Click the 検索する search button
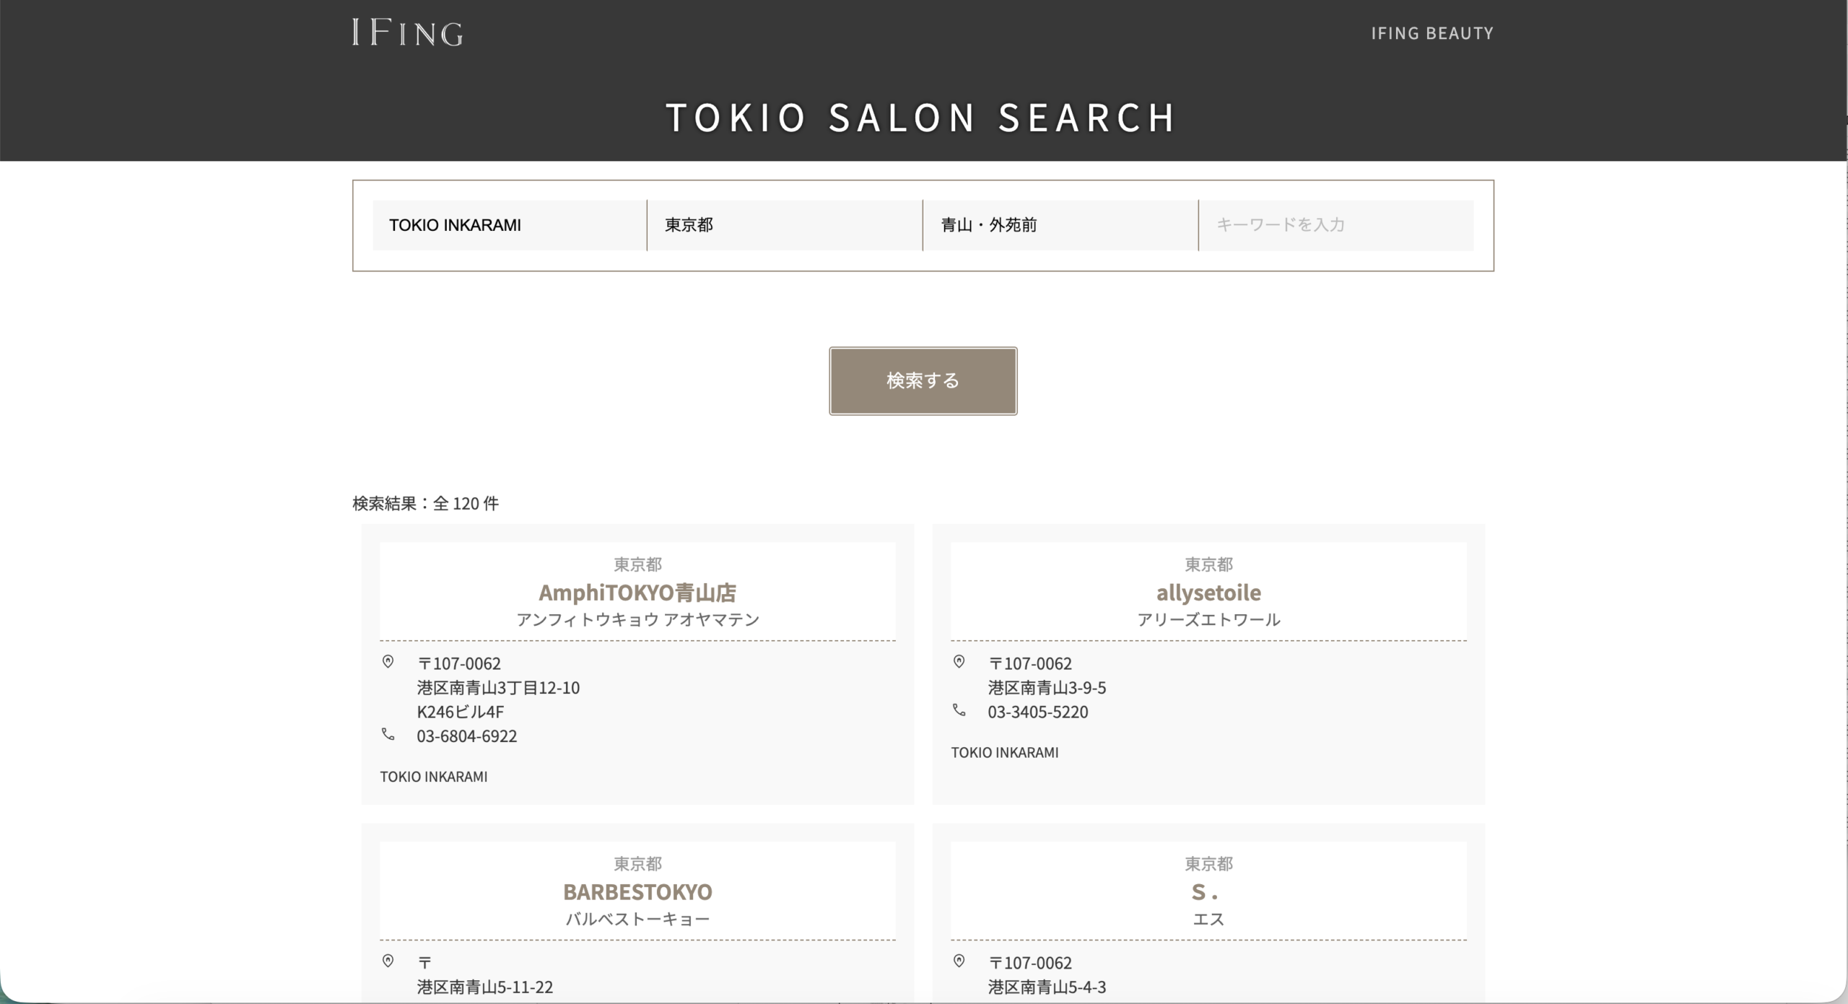The width and height of the screenshot is (1848, 1004). click(923, 380)
